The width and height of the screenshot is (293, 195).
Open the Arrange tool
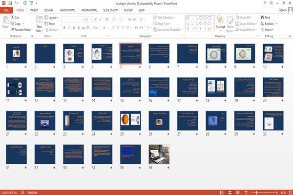[220, 23]
